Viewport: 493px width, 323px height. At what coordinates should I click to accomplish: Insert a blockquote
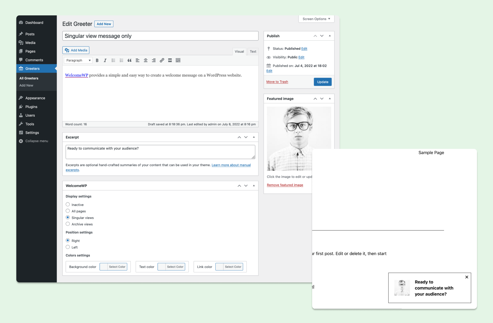tap(129, 60)
